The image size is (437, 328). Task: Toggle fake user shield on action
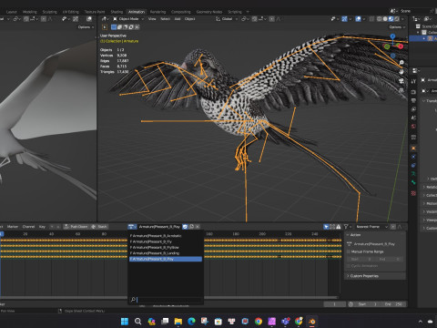[x=185, y=227]
